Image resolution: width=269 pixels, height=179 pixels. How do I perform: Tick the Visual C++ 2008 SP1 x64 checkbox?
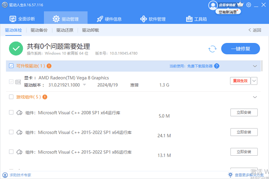tap(11, 113)
